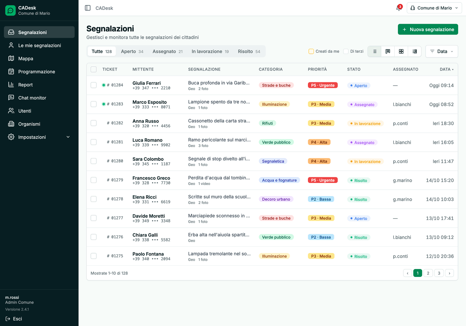Click P5 · Urgente badge on ticket 01284

pos(323,85)
